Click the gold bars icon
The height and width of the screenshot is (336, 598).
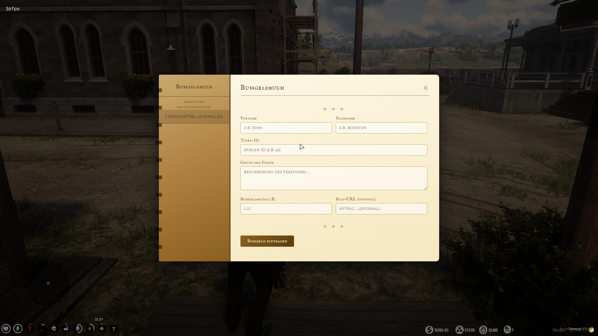[459, 330]
